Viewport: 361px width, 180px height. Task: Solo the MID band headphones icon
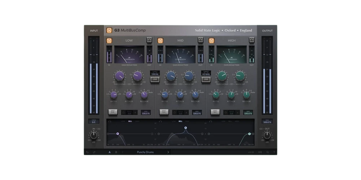(x=200, y=40)
